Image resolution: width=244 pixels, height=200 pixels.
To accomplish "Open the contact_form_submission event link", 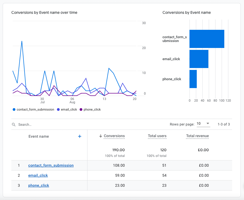I will 51,165.
